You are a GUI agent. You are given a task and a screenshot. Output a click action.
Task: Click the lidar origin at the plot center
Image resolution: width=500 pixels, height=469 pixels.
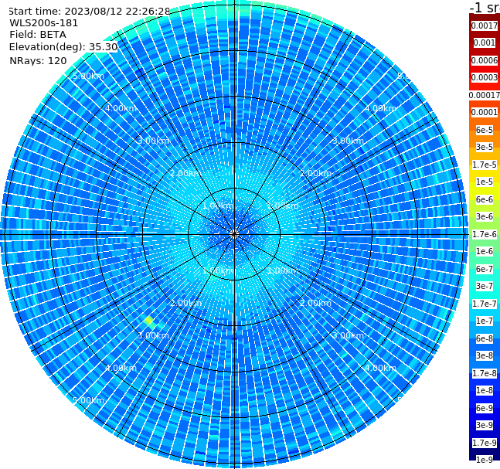[x=234, y=234]
